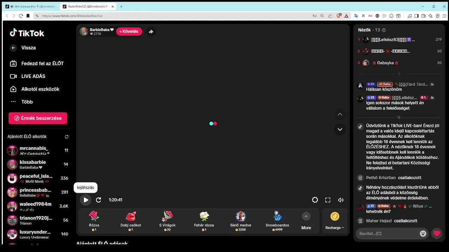This screenshot has width=449, height=252.
Task: Refresh the Ajánlott ÉLŐ alkotók list
Action: click(67, 137)
